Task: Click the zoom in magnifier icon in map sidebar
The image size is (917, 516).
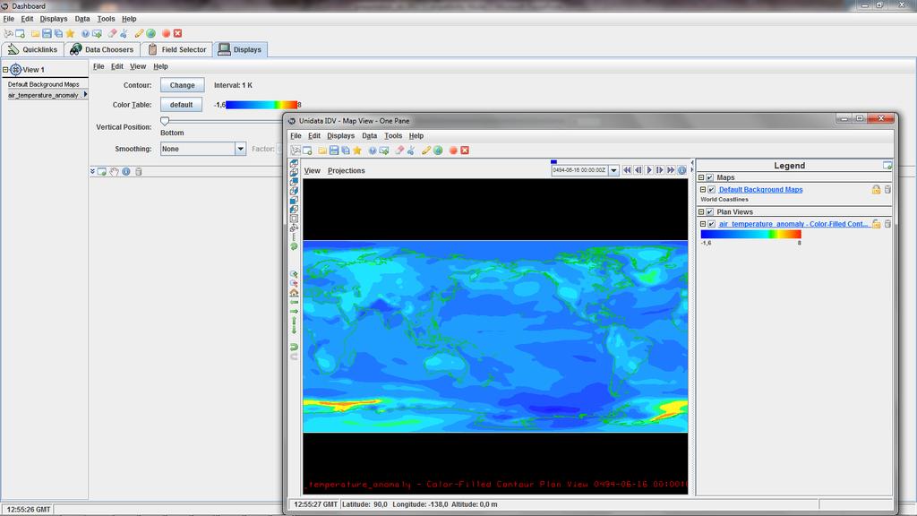Action: coord(294,274)
